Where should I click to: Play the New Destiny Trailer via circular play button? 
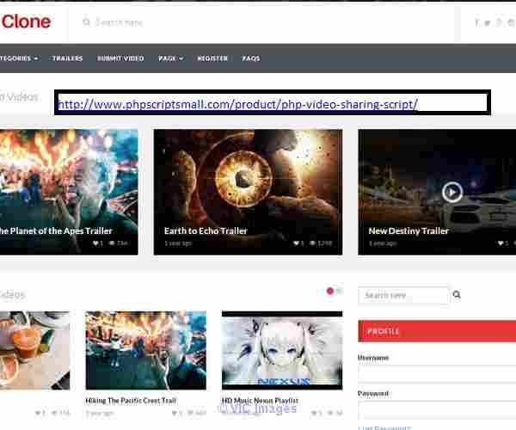tap(451, 192)
